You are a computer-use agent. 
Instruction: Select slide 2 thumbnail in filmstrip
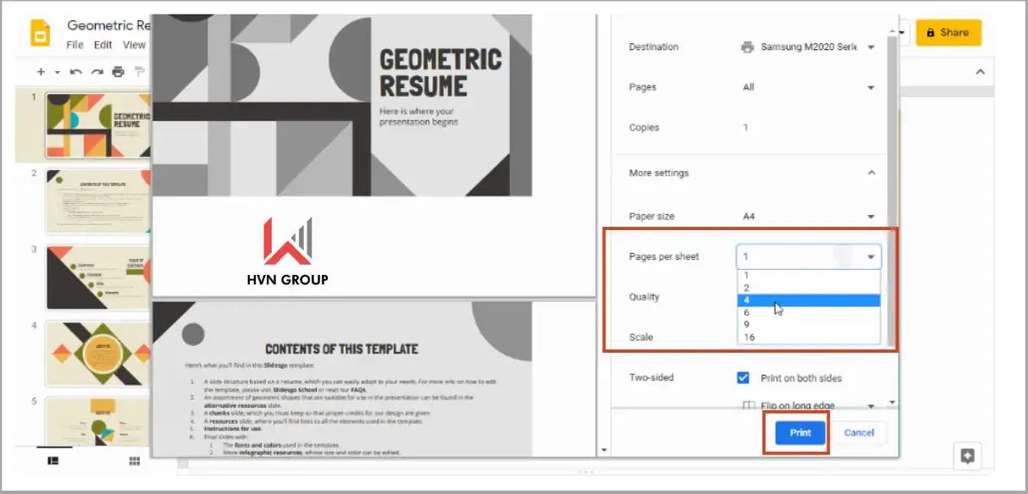click(x=98, y=201)
